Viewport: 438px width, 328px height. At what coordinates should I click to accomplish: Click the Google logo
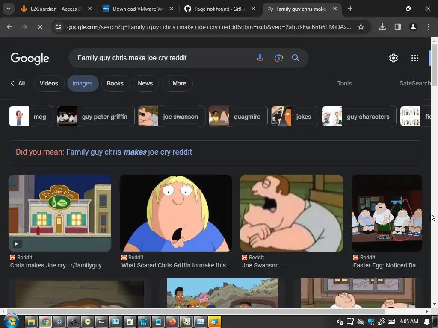tap(30, 58)
